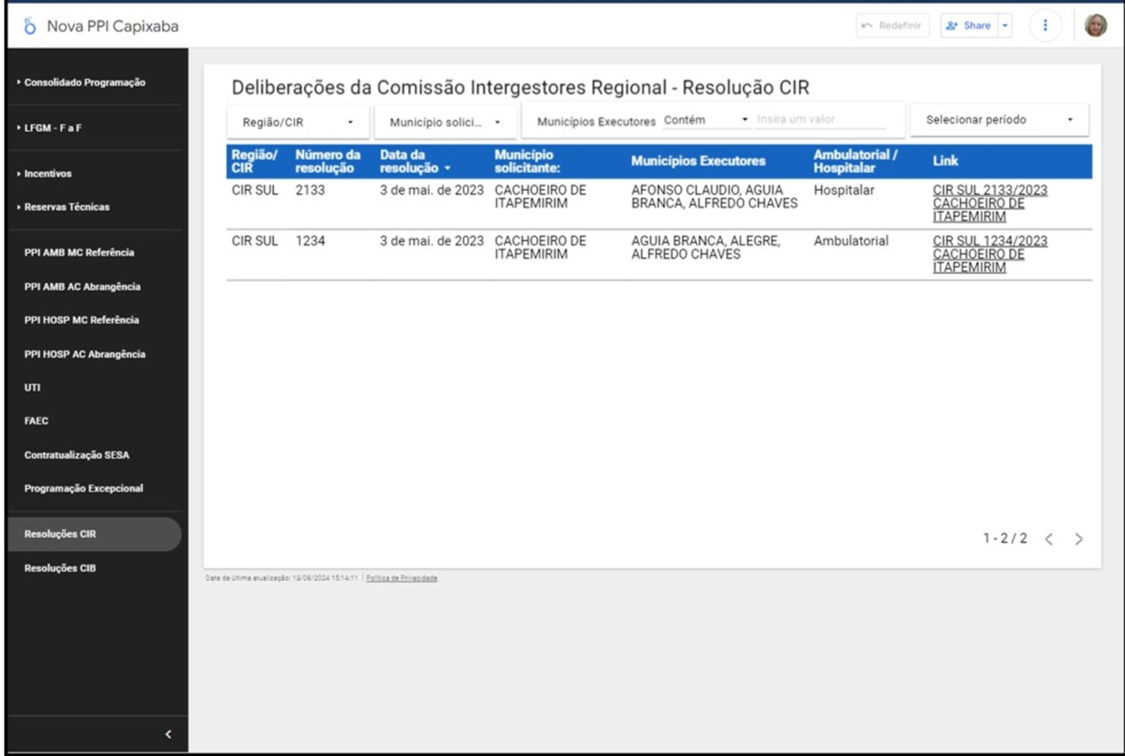Open the Região/CIR filter dropdown
The width and height of the screenshot is (1125, 756).
[298, 122]
